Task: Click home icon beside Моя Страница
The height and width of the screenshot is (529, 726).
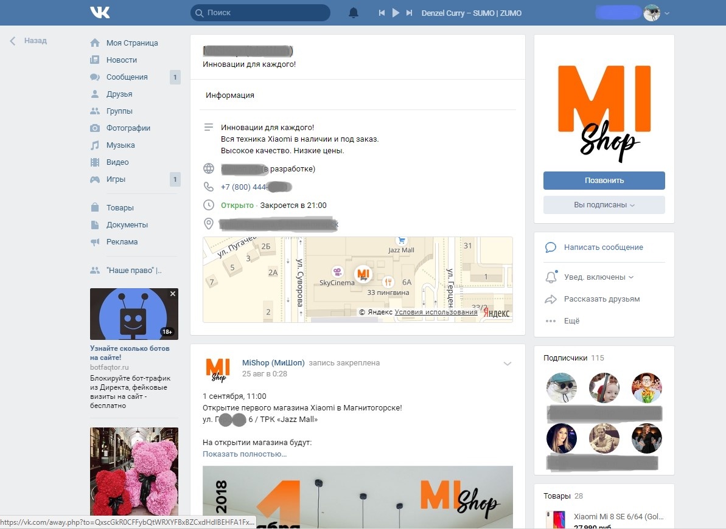Action: pos(95,43)
